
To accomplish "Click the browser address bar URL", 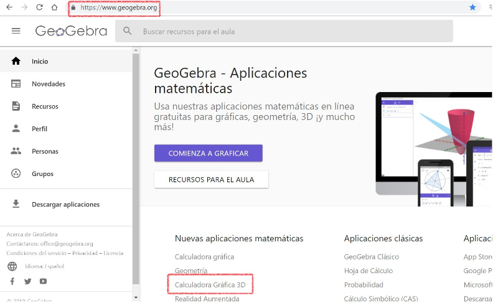I will 118,7.
